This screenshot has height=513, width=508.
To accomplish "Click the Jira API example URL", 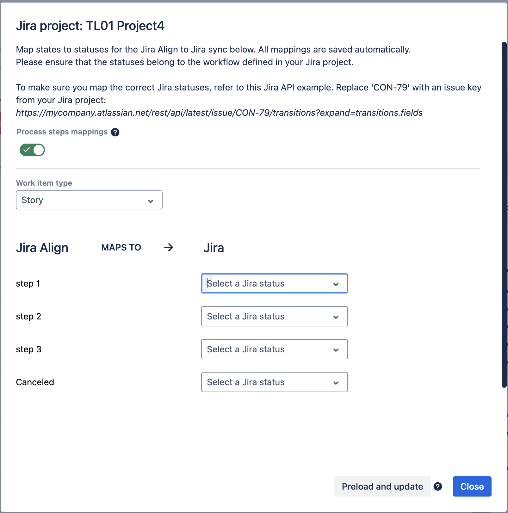I will [x=219, y=113].
